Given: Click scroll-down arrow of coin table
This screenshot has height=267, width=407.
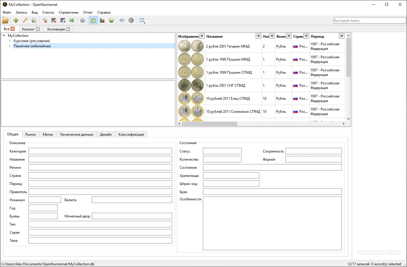Looking at the screenshot, I should [349, 119].
